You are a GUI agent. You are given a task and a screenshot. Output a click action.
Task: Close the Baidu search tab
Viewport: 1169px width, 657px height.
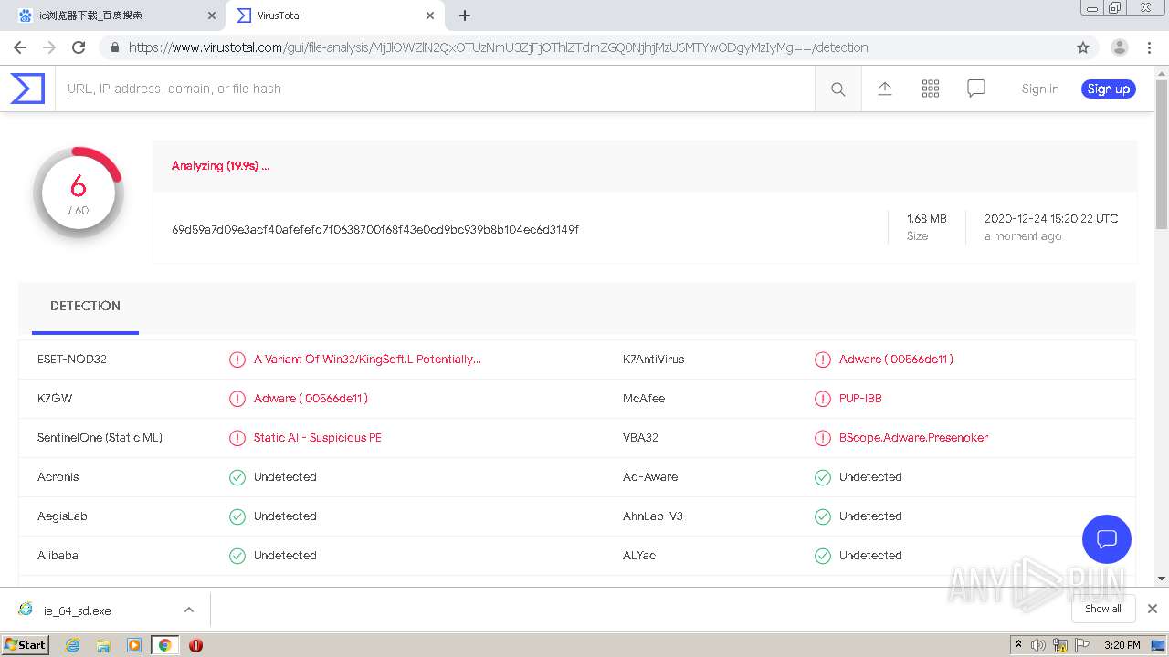(x=211, y=16)
